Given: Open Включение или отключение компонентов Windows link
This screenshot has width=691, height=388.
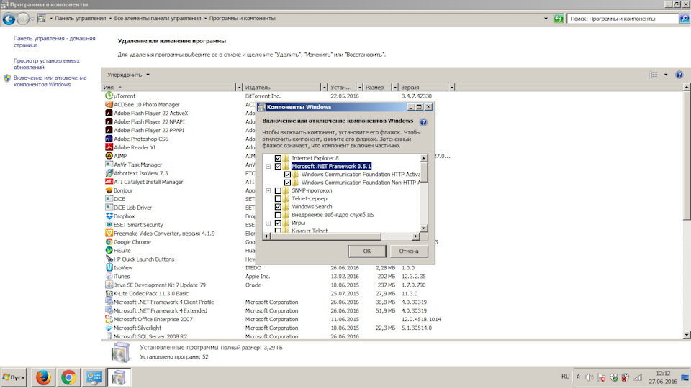Looking at the screenshot, I should [50, 81].
